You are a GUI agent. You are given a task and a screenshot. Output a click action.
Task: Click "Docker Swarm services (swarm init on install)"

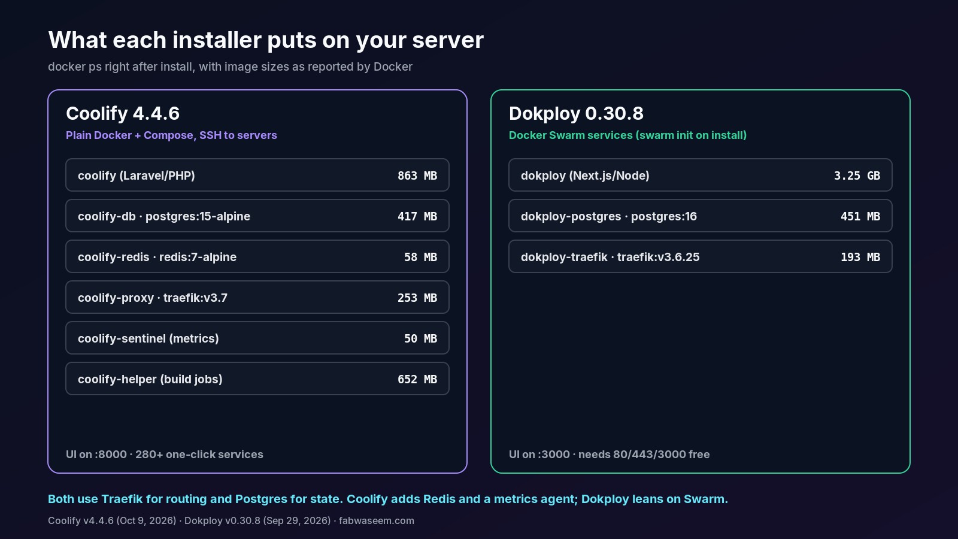pos(627,135)
